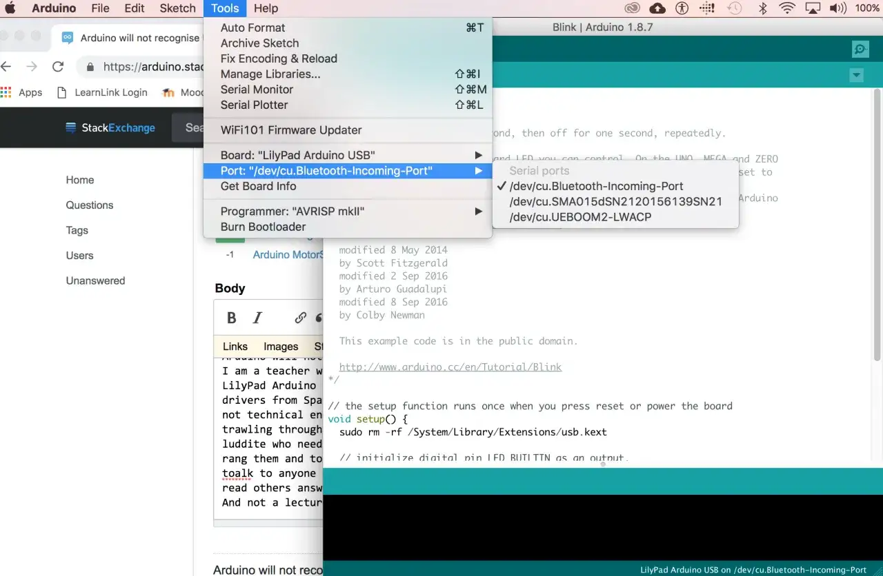Open the Help menu

tap(266, 8)
